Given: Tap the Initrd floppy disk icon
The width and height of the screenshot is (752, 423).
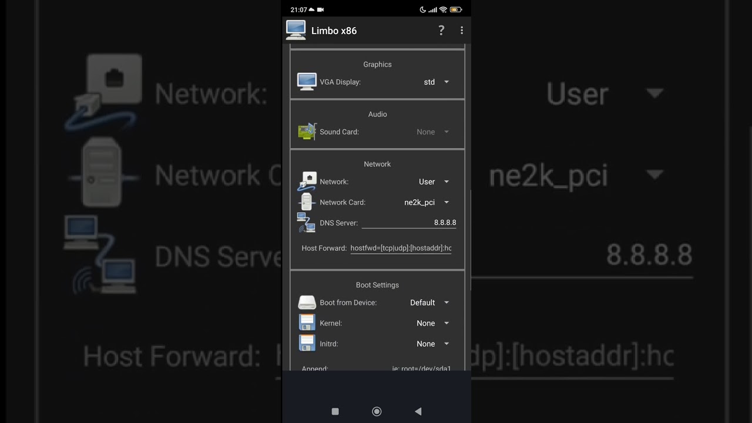Looking at the screenshot, I should click(307, 344).
